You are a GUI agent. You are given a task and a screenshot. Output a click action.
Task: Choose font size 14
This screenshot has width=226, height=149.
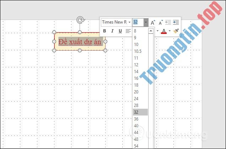[140, 72]
